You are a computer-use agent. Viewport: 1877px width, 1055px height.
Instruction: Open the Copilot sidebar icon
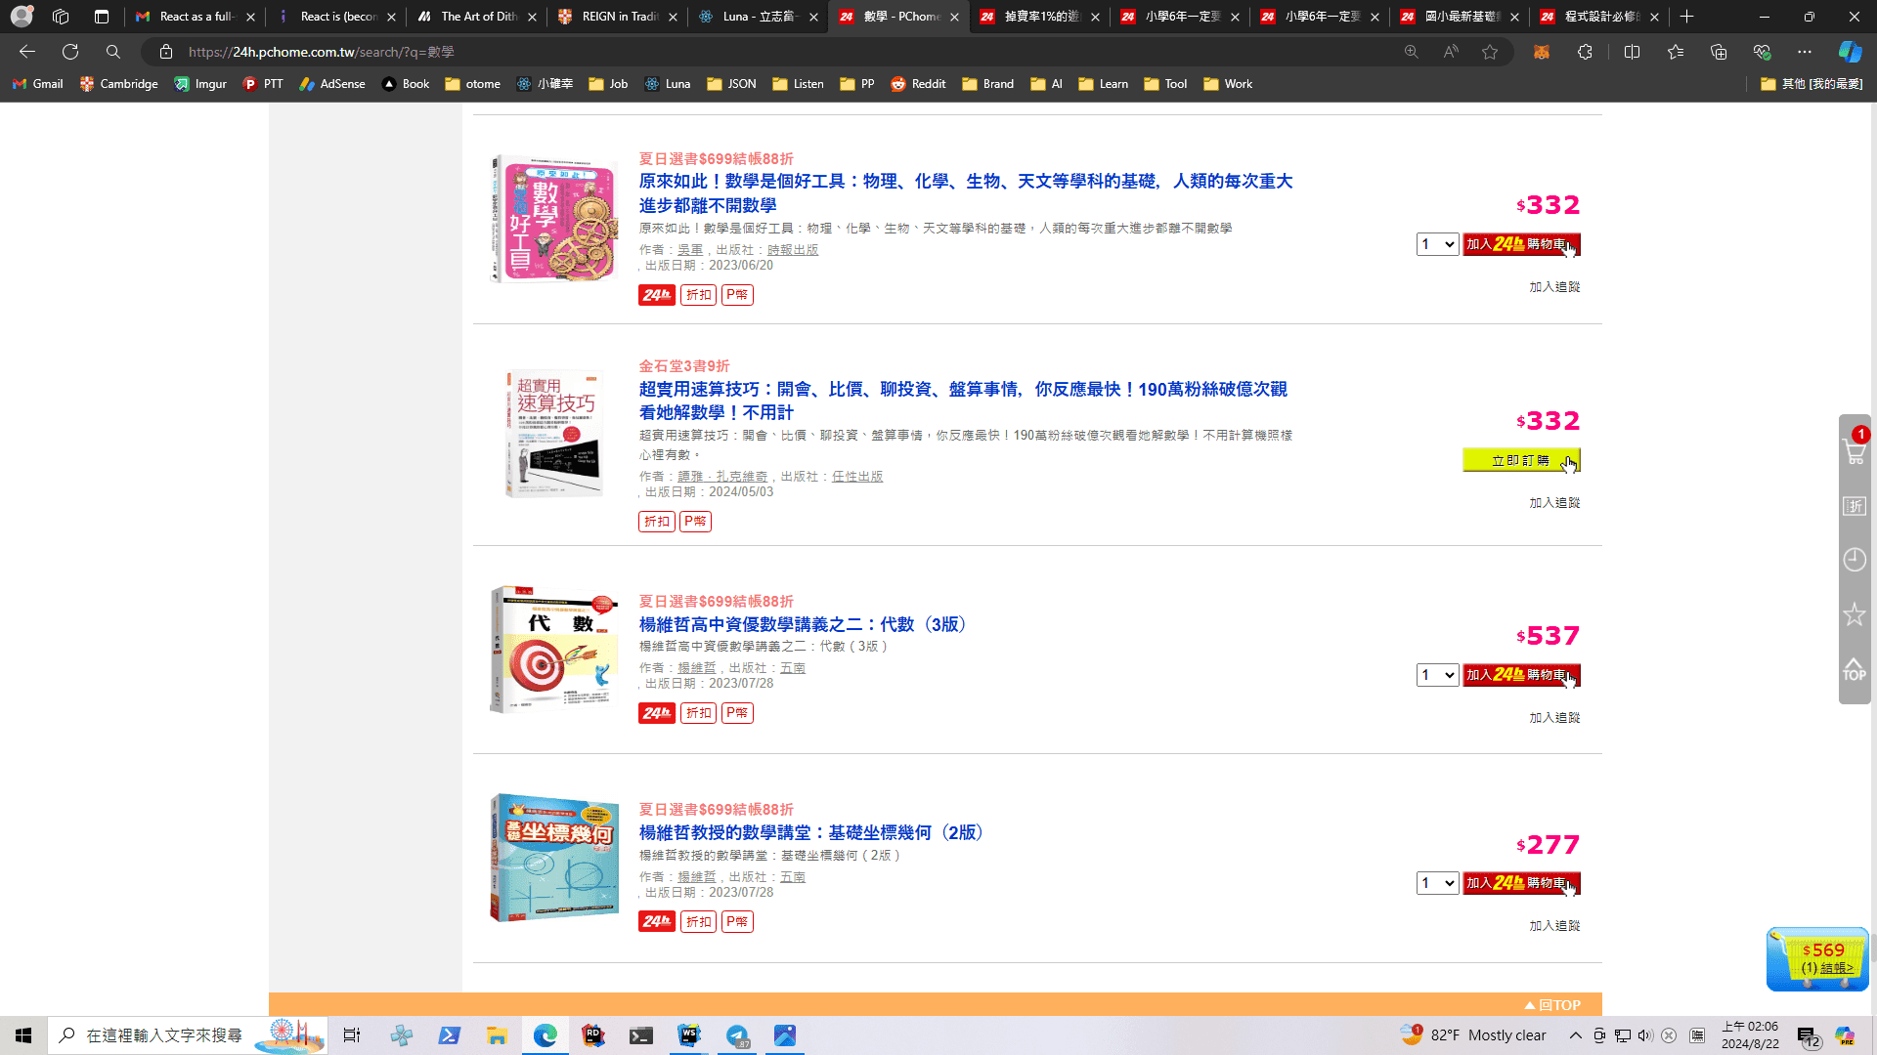click(x=1849, y=52)
